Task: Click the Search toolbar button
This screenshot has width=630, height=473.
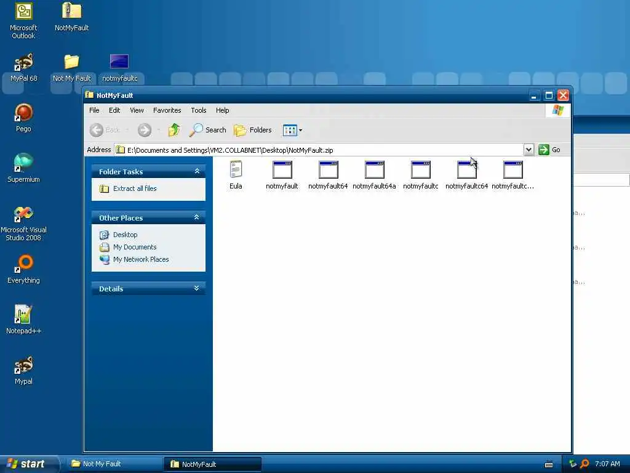Action: tap(208, 130)
